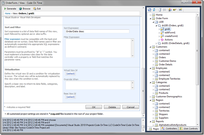The height and width of the screenshot is (135, 204).
Task: Open the Filter expression help link
Action: click(x=12, y=39)
